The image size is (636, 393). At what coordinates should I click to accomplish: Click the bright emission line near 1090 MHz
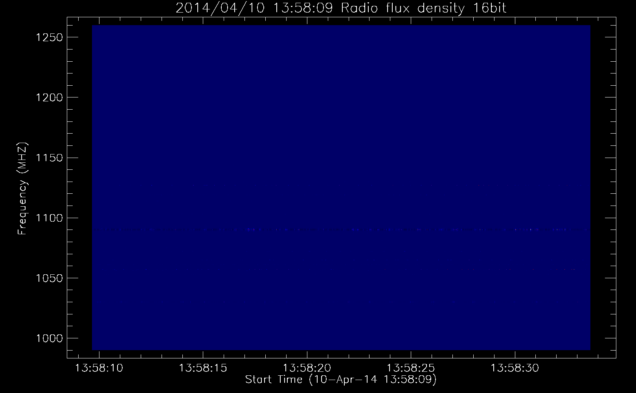(x=341, y=230)
